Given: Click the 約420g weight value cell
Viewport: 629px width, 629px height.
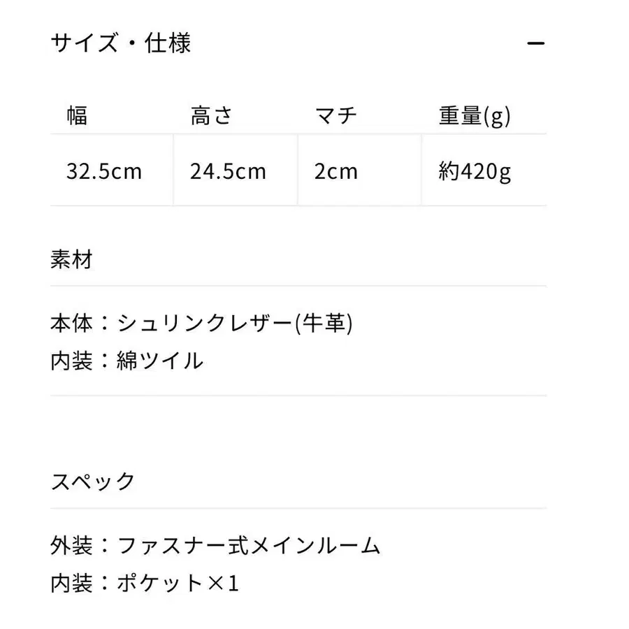Looking at the screenshot, I should [x=475, y=171].
